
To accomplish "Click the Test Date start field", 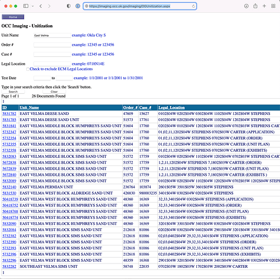I will [42, 78].
